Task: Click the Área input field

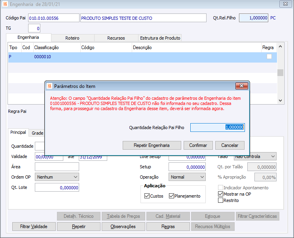Action: [57, 167]
